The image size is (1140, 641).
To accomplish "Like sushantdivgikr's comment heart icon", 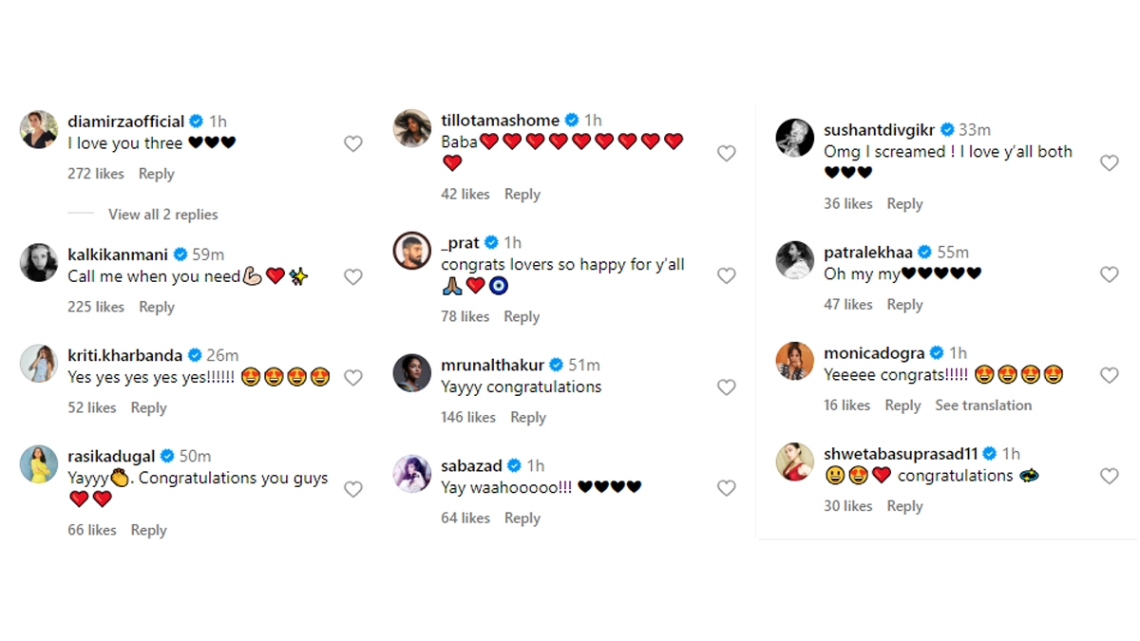I will [1109, 162].
